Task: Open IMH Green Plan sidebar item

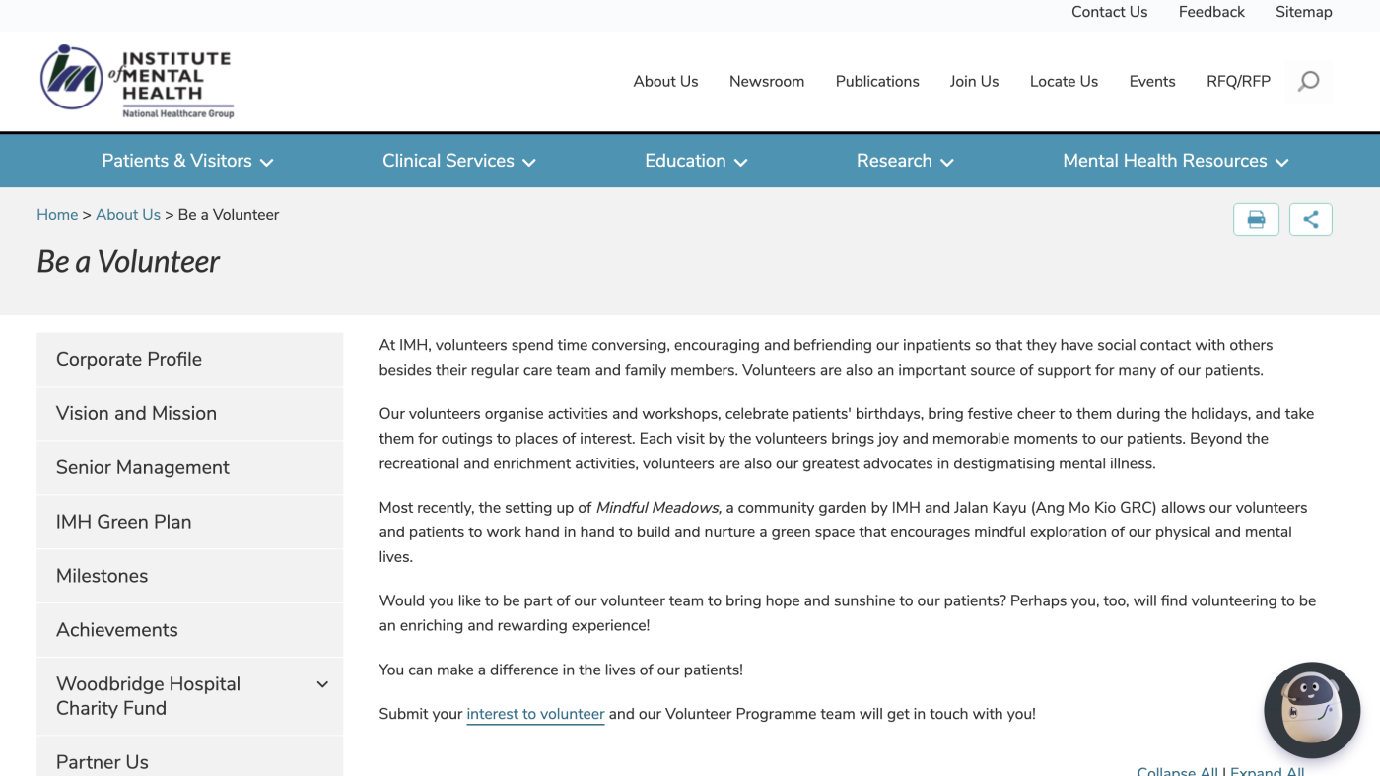Action: pos(189,522)
